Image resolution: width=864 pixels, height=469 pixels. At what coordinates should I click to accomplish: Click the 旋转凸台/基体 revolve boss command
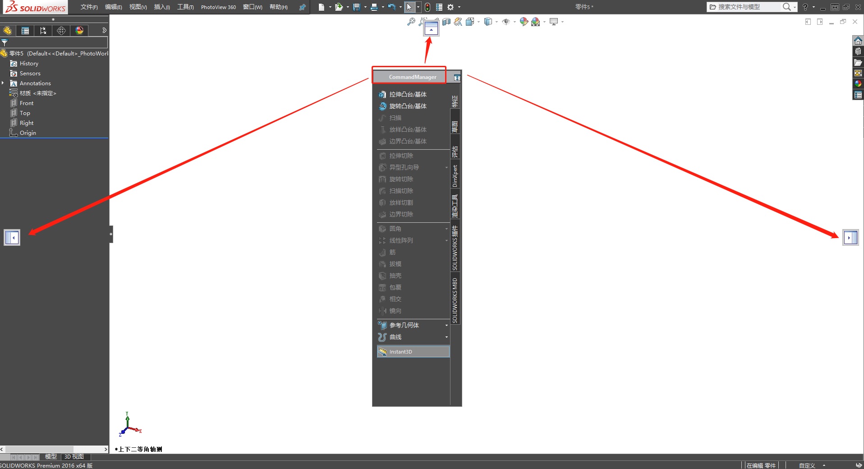403,106
